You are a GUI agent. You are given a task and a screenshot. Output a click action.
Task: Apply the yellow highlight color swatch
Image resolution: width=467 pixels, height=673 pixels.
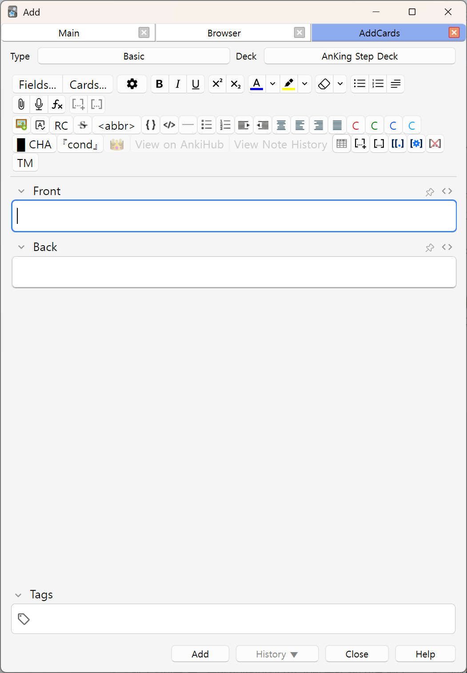tap(289, 84)
